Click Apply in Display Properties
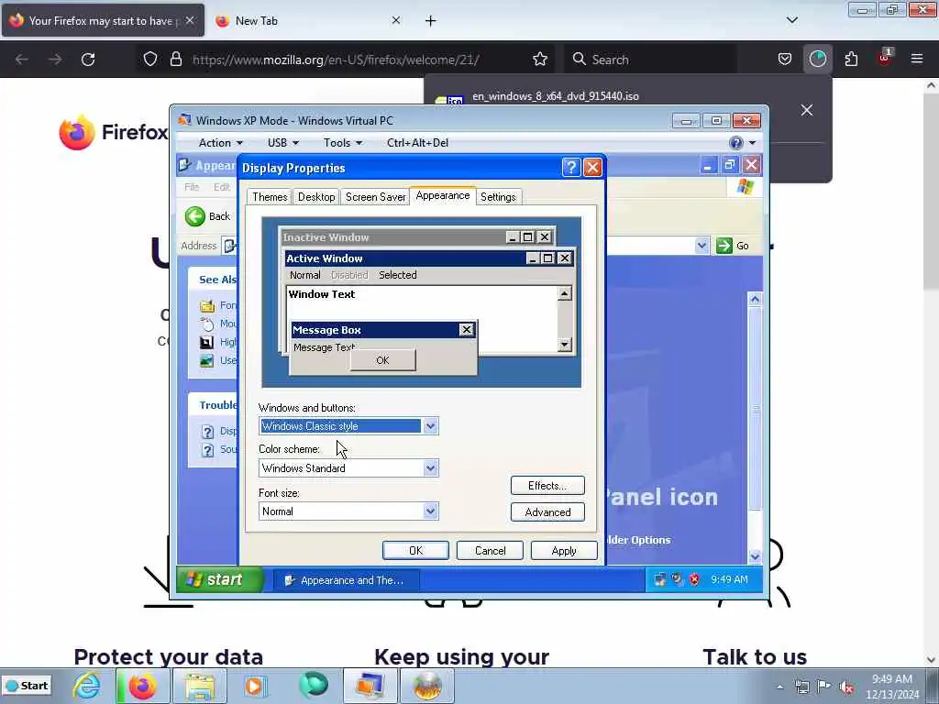Image resolution: width=939 pixels, height=704 pixels. [x=564, y=551]
